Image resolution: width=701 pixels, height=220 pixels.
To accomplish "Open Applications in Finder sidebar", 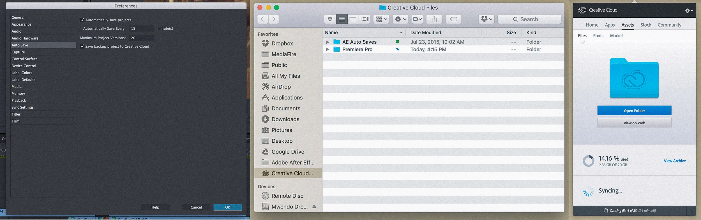I will [288, 98].
